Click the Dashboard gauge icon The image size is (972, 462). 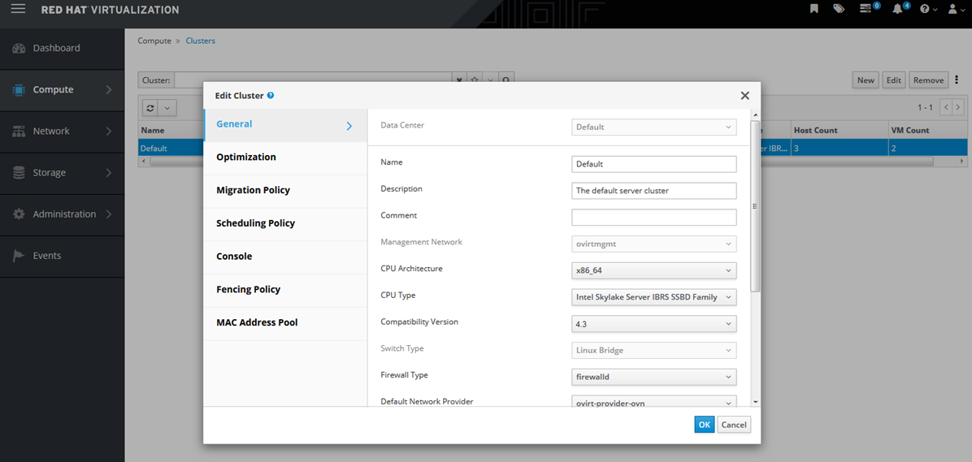[19, 48]
